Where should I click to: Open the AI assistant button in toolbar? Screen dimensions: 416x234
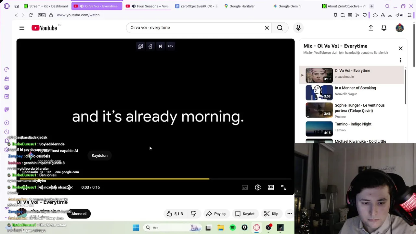pos(400,15)
